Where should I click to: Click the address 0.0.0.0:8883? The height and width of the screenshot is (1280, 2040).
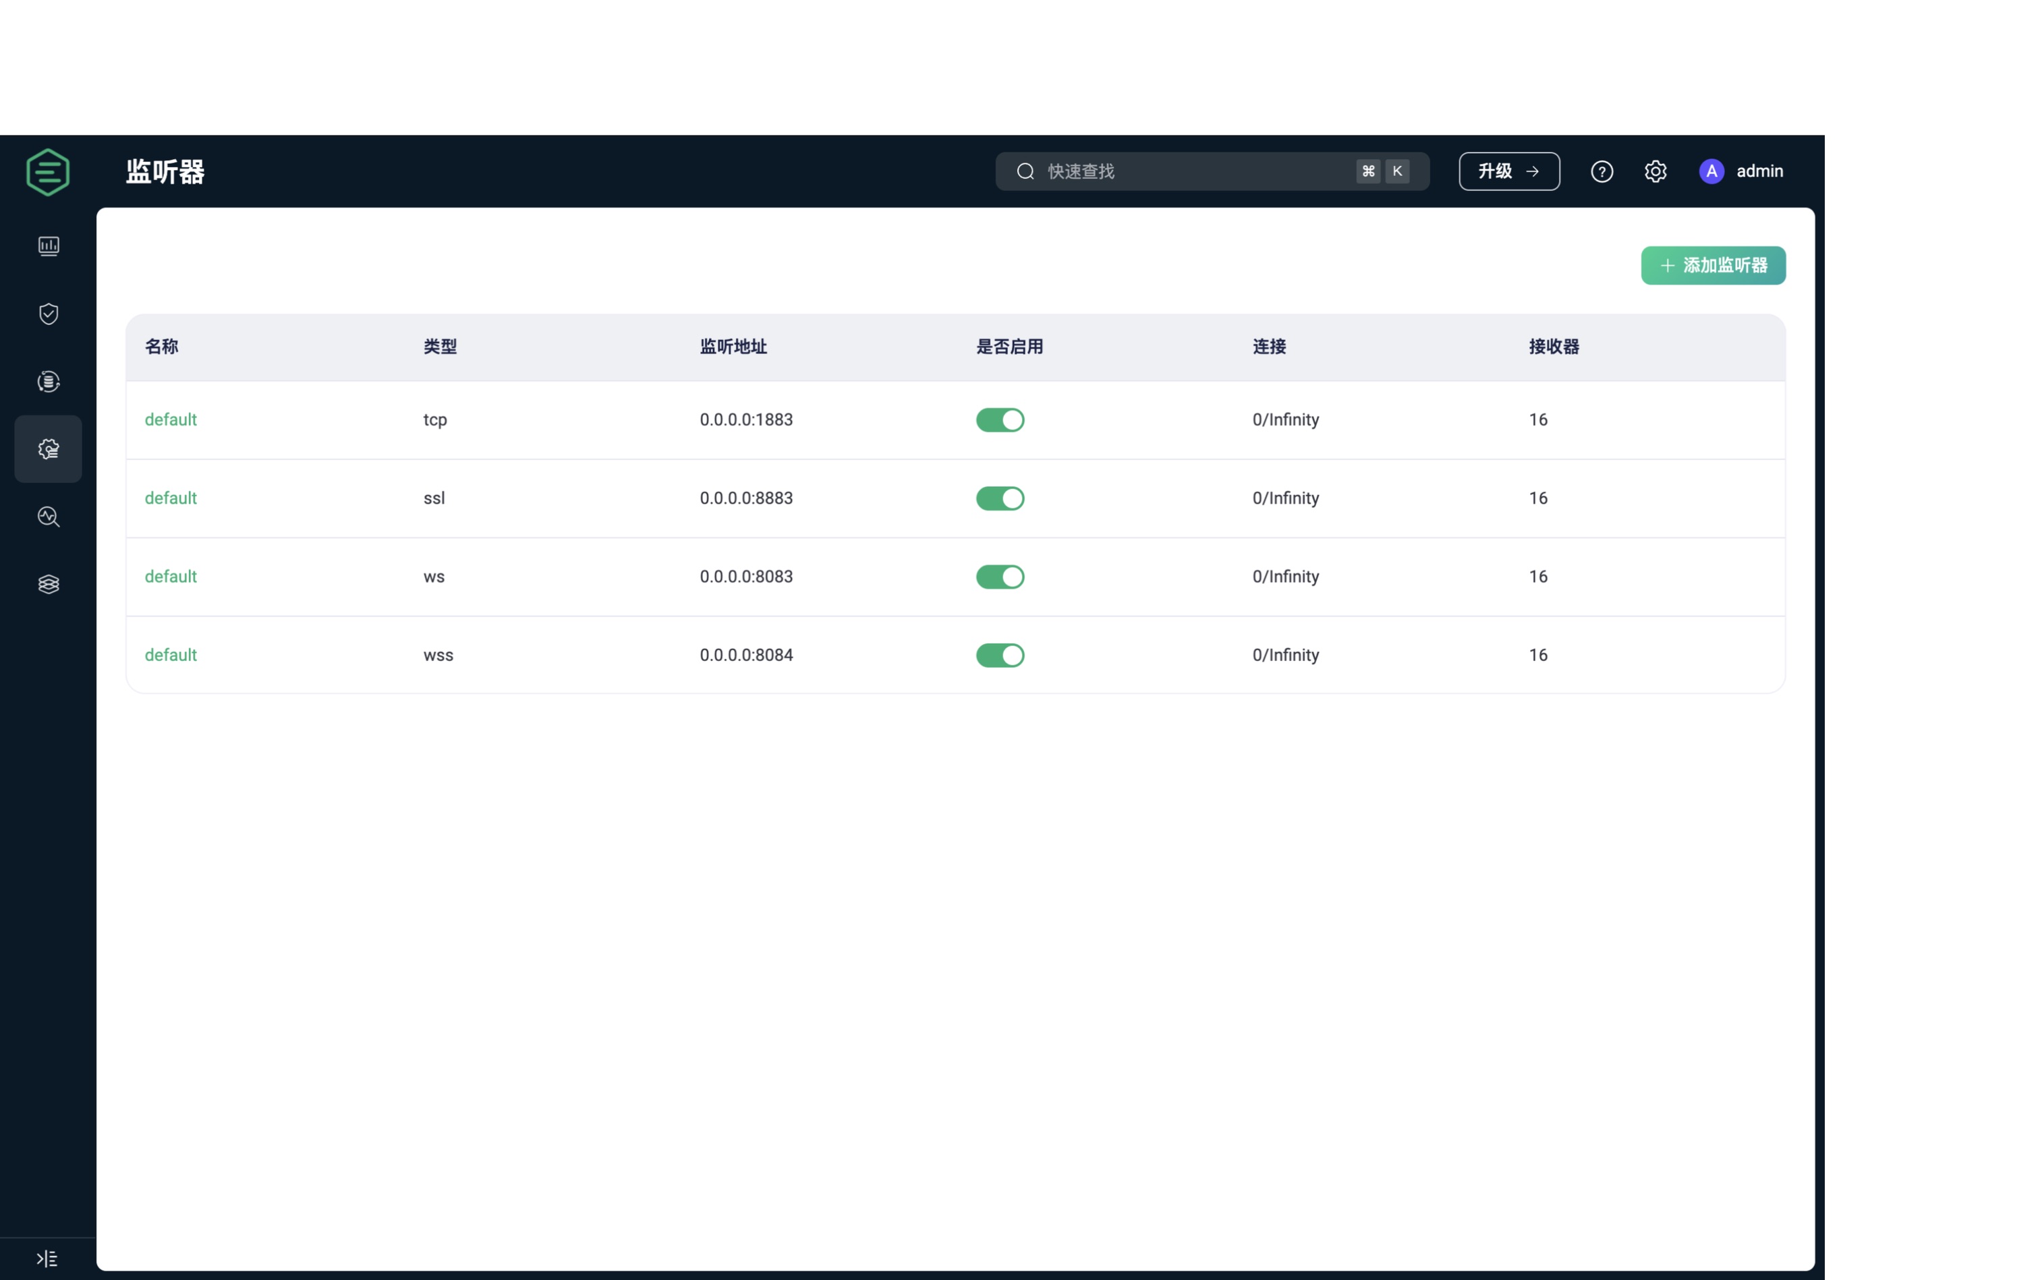[746, 498]
